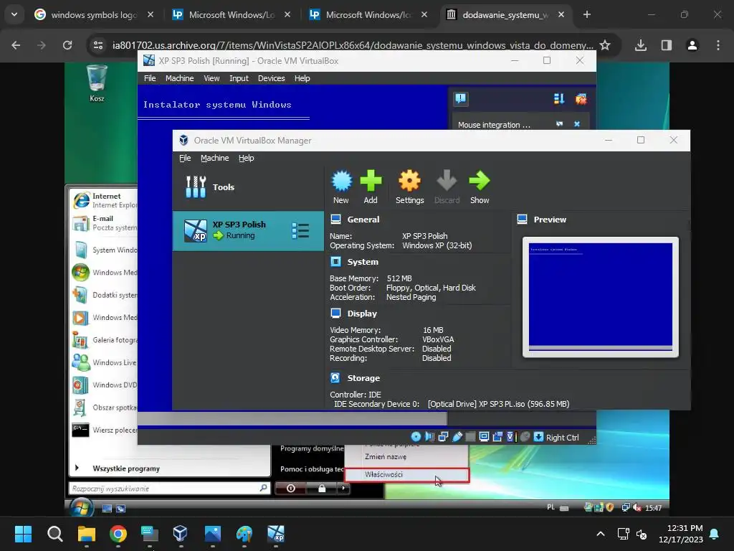The image size is (734, 551).
Task: Click the grey mouse capture indicator
Action: pos(525,437)
